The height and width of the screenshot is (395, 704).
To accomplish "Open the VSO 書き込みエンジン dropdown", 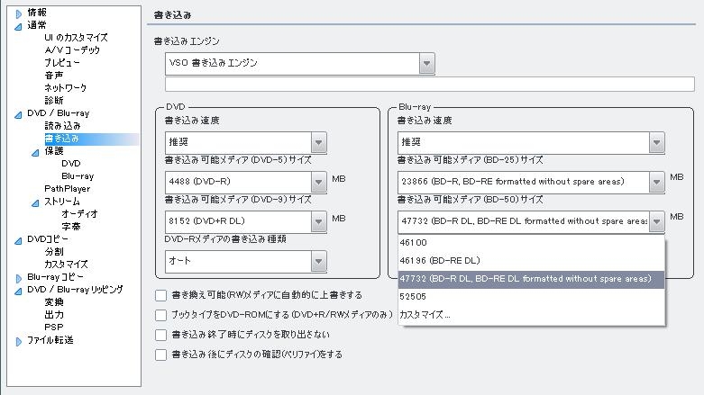I will tap(426, 63).
